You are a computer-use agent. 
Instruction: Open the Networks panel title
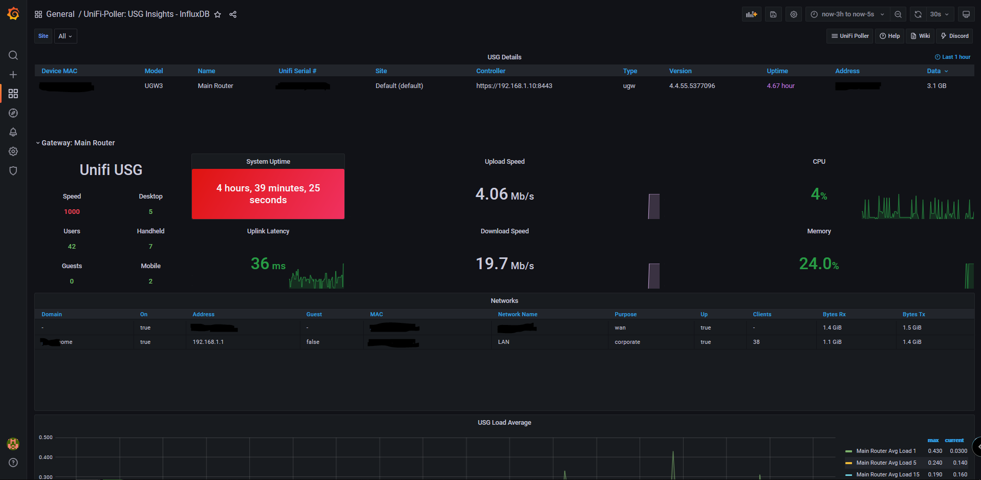(504, 301)
